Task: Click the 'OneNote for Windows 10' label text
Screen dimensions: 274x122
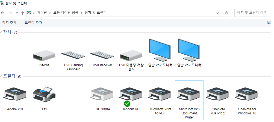Action: (247, 111)
